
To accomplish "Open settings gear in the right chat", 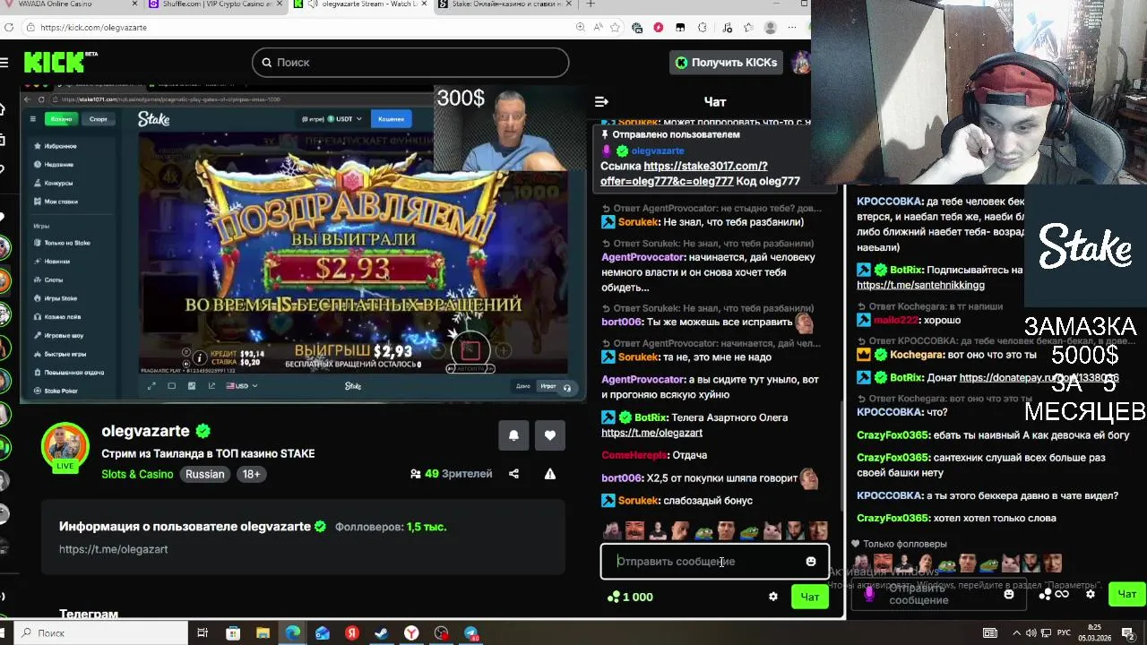I will pos(1091,594).
